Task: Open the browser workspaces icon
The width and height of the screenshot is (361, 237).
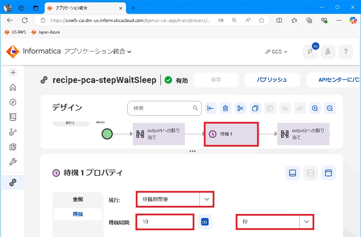Action: (x=21, y=8)
